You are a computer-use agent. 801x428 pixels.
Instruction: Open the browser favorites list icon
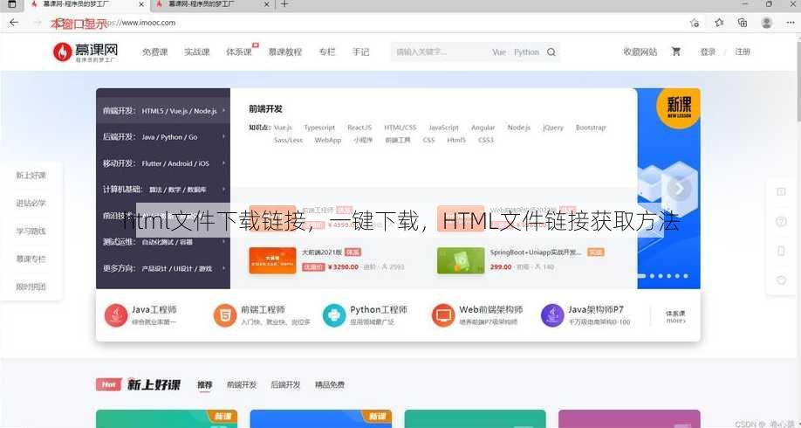pyautogui.click(x=719, y=23)
